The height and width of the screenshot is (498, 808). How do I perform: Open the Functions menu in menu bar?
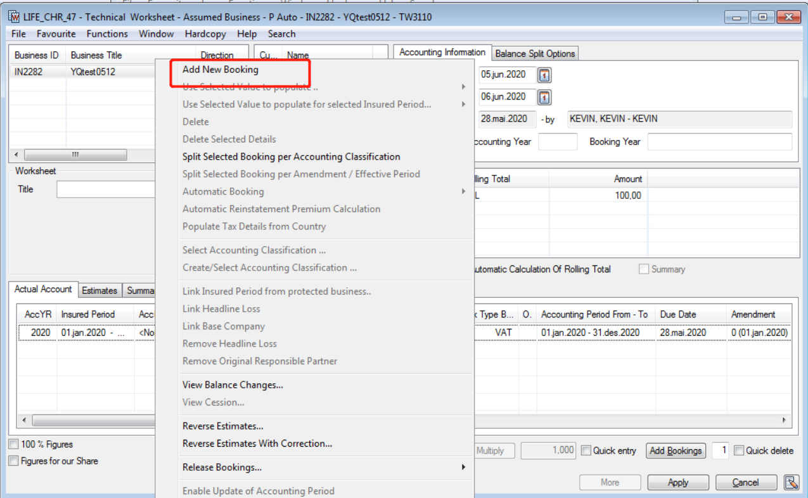point(107,34)
